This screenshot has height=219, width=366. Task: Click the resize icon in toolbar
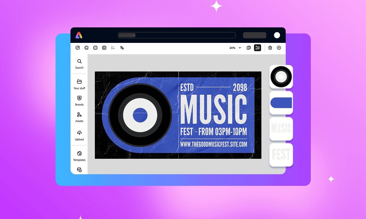(78, 48)
